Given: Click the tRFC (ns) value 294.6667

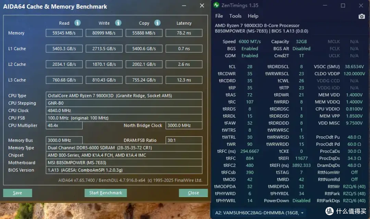Looking at the screenshot, I should tap(250, 151).
